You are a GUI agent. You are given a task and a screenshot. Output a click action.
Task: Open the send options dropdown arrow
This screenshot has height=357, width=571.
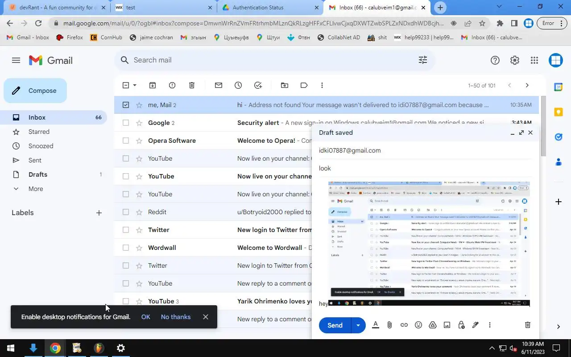click(x=358, y=325)
